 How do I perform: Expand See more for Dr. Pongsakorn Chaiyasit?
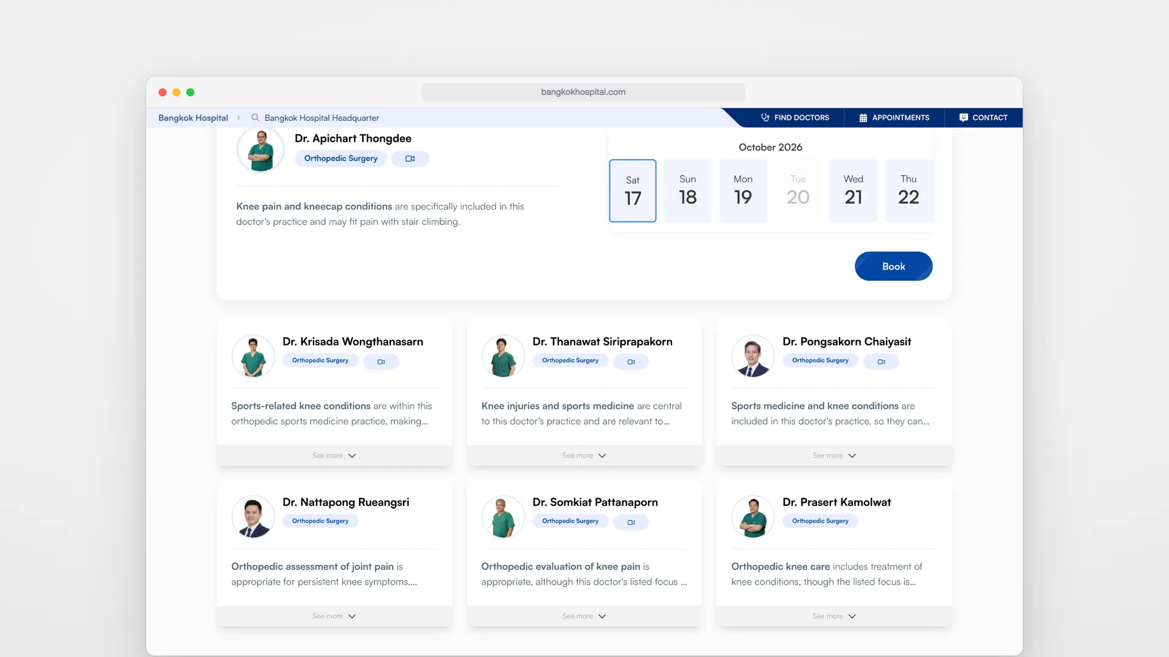pyautogui.click(x=834, y=456)
